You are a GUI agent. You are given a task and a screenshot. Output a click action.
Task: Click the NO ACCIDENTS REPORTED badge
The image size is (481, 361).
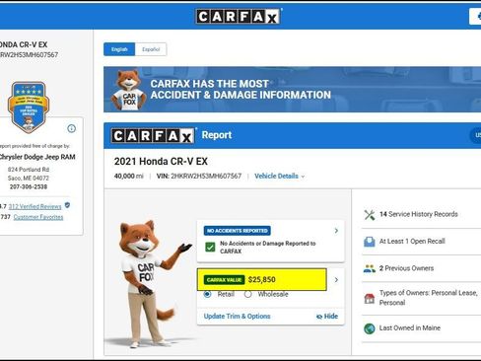(x=238, y=231)
